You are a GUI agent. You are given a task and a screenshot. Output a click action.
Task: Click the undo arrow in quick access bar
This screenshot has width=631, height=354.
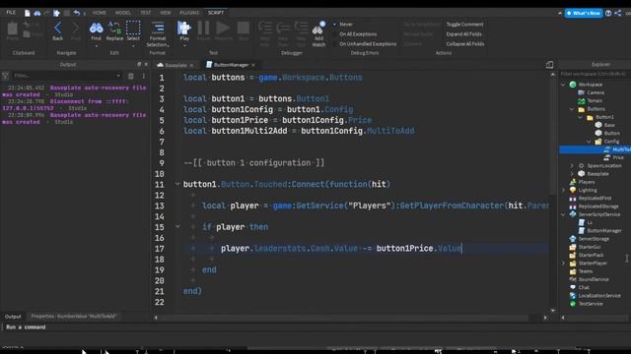tap(77, 13)
